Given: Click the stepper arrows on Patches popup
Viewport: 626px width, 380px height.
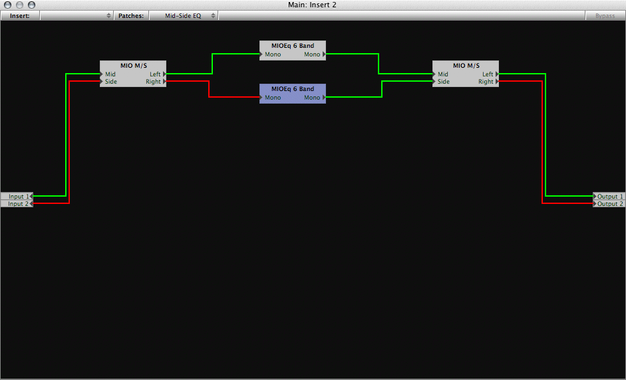Looking at the screenshot, I should [x=213, y=15].
